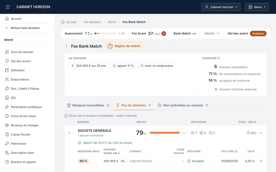The image size is (276, 172).
Task: Click the Emprunteurs people icon
Action: point(7,79)
